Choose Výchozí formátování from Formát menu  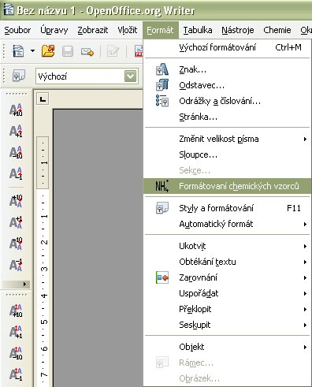click(228, 47)
